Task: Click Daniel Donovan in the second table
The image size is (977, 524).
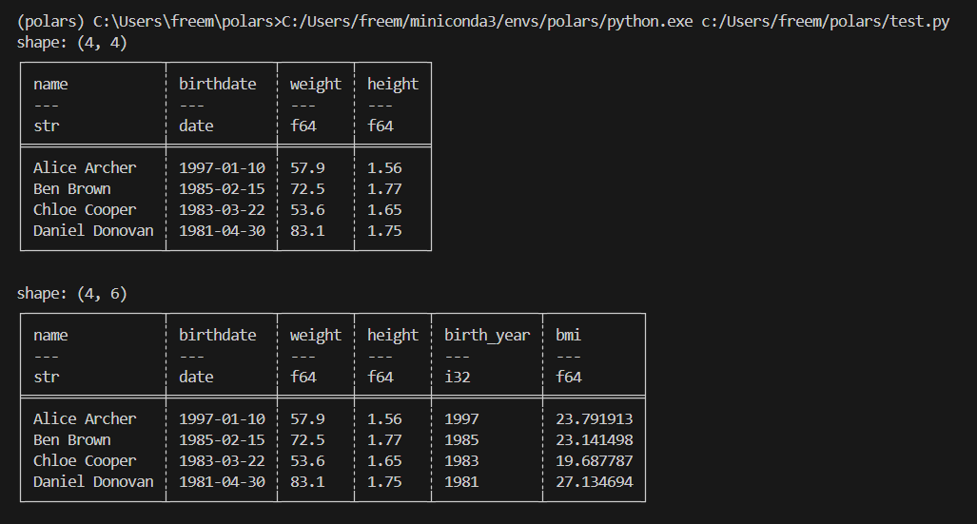Action: tap(93, 481)
